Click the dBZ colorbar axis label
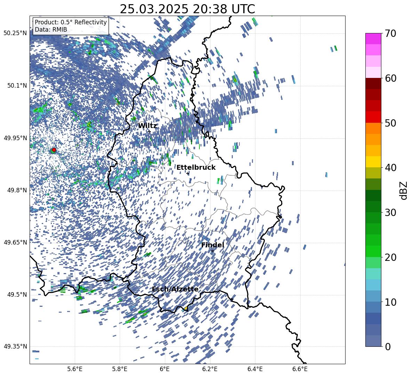Viewport: 412px width, 376px height. point(404,190)
